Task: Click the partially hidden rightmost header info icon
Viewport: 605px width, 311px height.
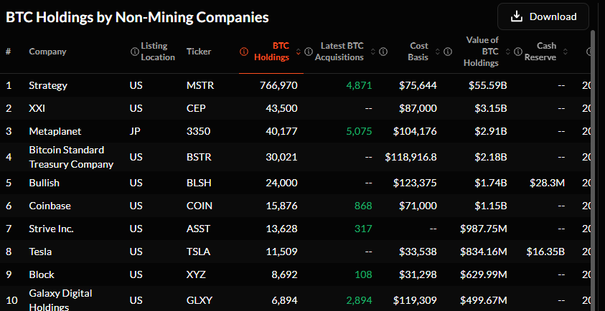Action: [589, 52]
